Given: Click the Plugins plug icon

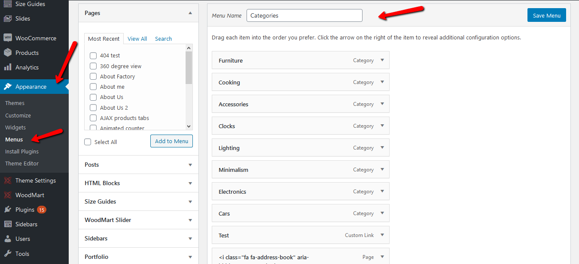Looking at the screenshot, I should tap(8, 210).
